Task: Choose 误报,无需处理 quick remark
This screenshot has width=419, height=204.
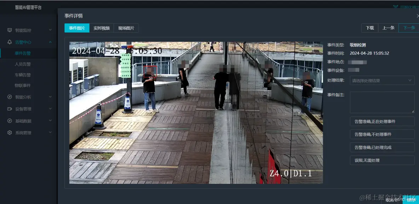Action: (x=382, y=160)
